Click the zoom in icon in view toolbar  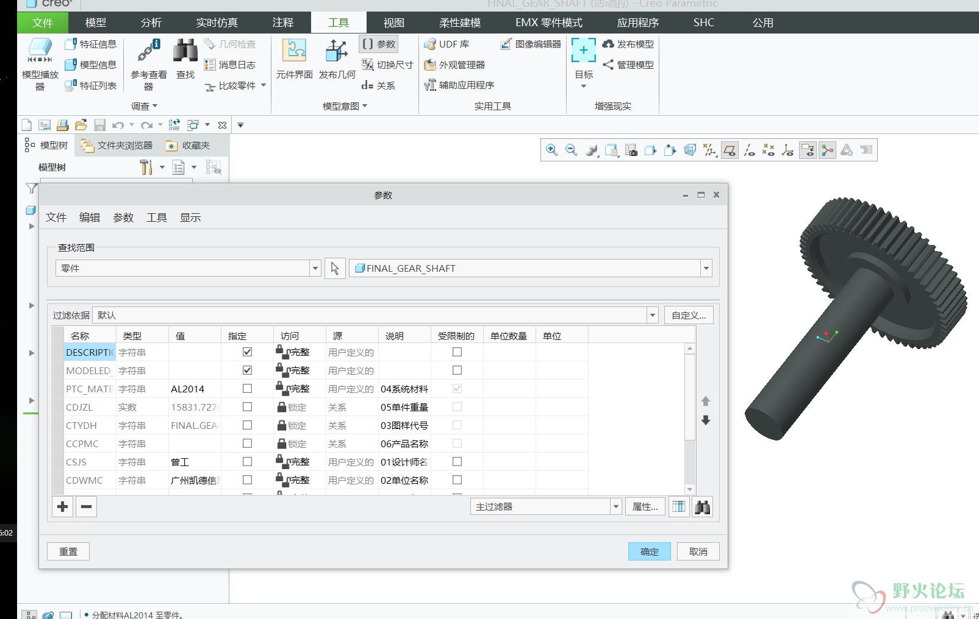tap(551, 150)
